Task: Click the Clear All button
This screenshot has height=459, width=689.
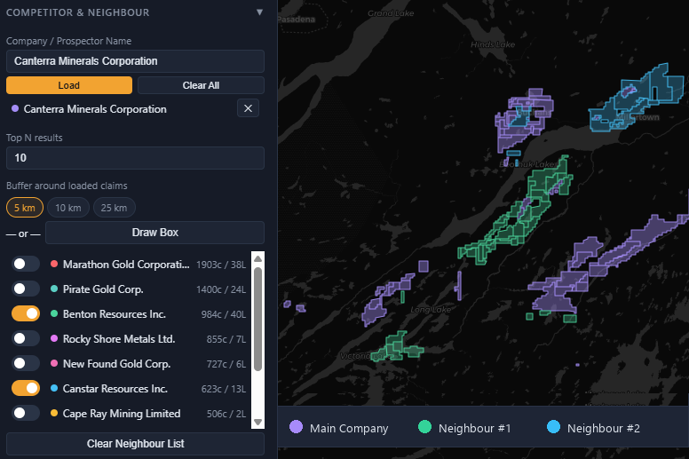Action: 201,85
